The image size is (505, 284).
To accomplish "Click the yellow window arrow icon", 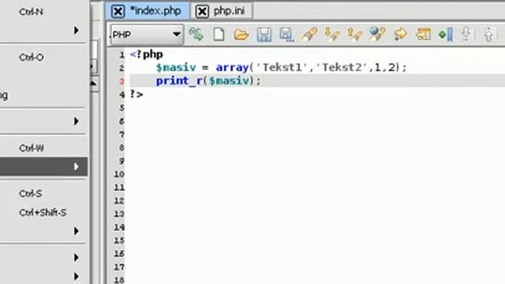I will point(423,34).
